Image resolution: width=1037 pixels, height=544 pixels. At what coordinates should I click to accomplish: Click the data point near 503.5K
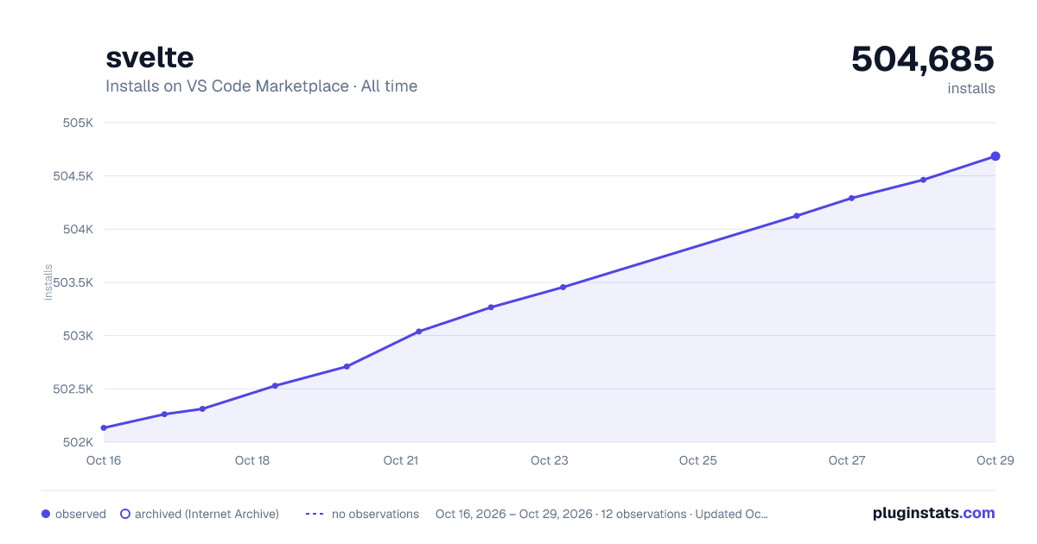[x=563, y=287]
